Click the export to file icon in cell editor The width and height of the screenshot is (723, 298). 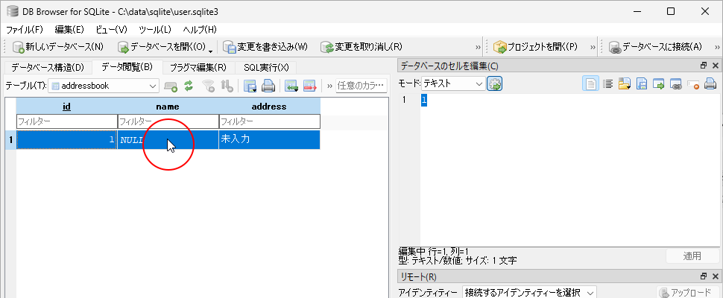click(x=642, y=84)
